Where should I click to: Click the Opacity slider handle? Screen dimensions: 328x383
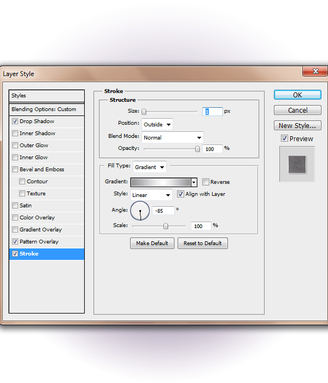click(197, 149)
